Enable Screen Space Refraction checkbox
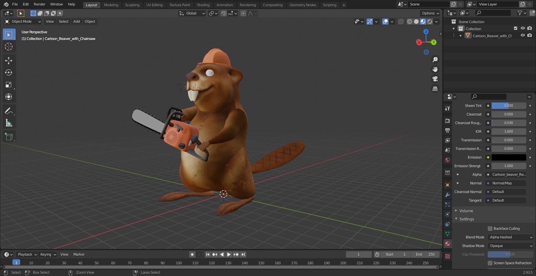This screenshot has width=536, height=276. (x=490, y=263)
